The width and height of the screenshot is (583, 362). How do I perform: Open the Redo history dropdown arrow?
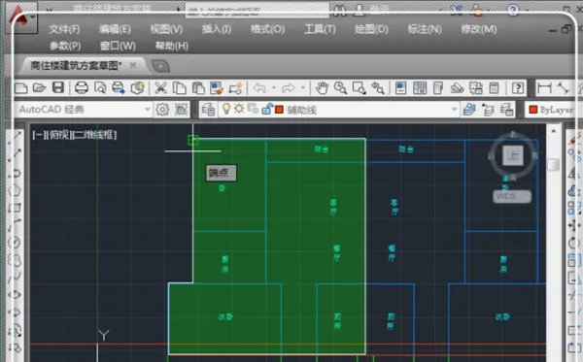click(x=302, y=88)
